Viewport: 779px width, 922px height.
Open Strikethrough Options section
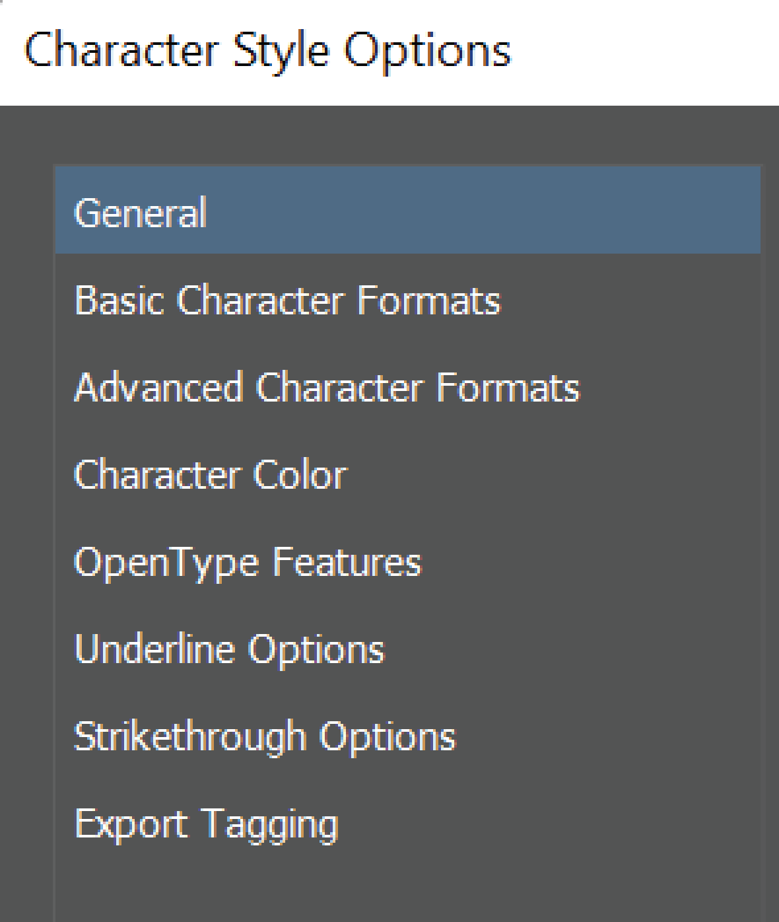tap(264, 736)
